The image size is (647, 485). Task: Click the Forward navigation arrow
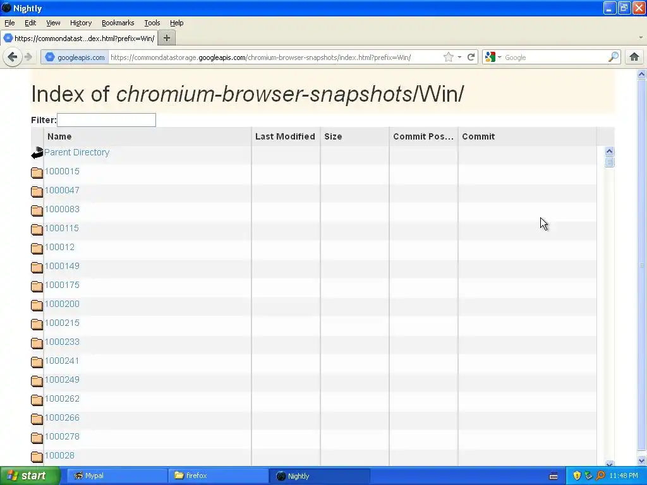coord(28,57)
